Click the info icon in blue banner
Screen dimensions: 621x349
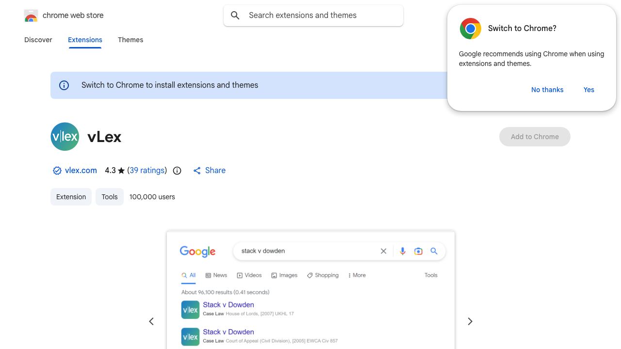[x=64, y=85]
